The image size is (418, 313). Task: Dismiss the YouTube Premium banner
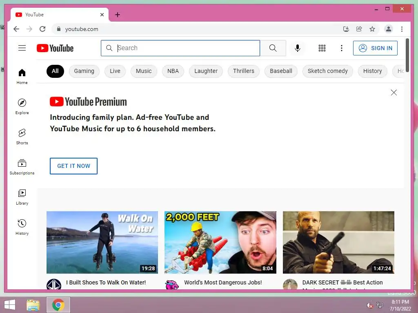394,93
